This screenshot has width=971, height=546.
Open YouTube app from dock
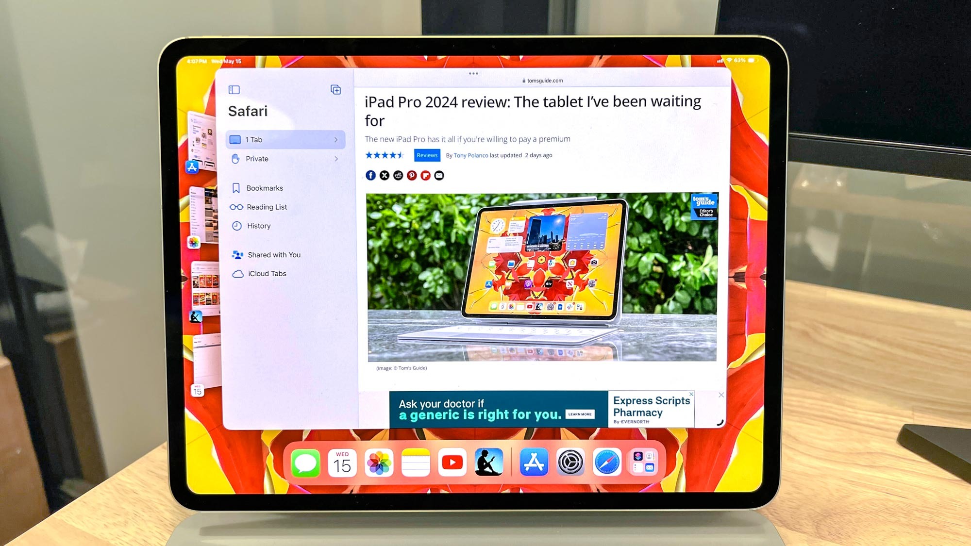coord(452,462)
